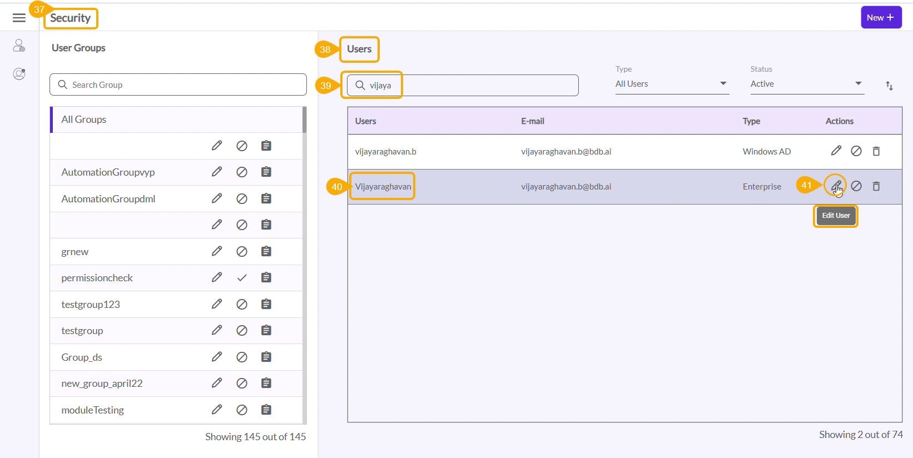Image resolution: width=913 pixels, height=458 pixels.
Task: Click the user security sidebar icon
Action: tap(19, 46)
